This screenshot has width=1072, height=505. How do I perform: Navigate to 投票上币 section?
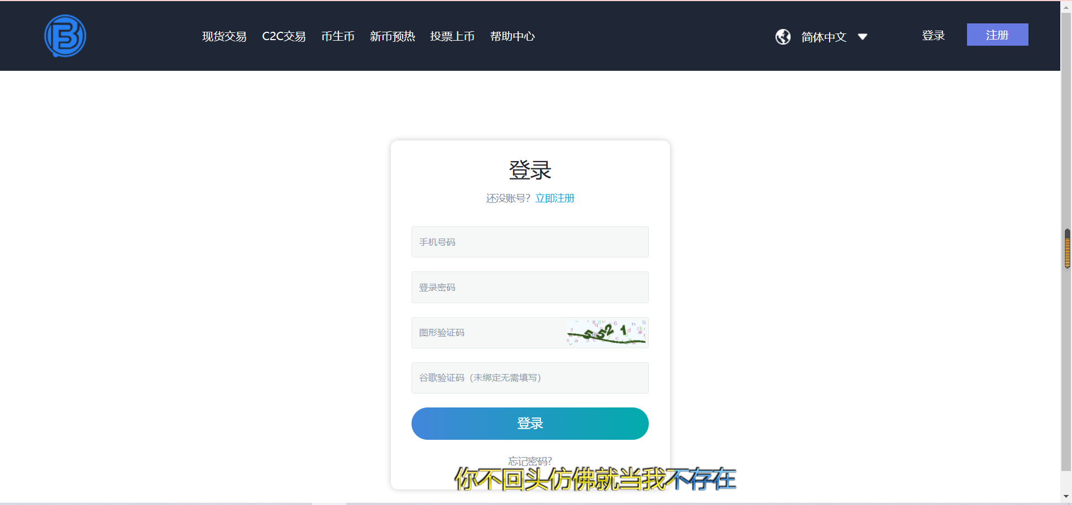click(452, 36)
